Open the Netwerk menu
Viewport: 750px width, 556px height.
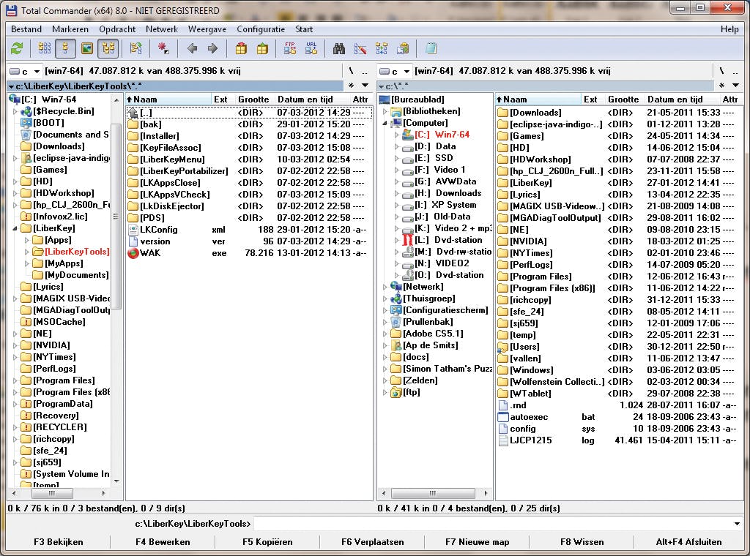(162, 29)
